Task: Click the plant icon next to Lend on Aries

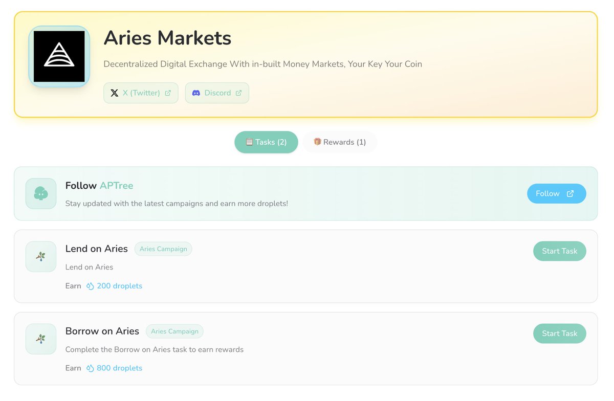Action: pos(40,256)
